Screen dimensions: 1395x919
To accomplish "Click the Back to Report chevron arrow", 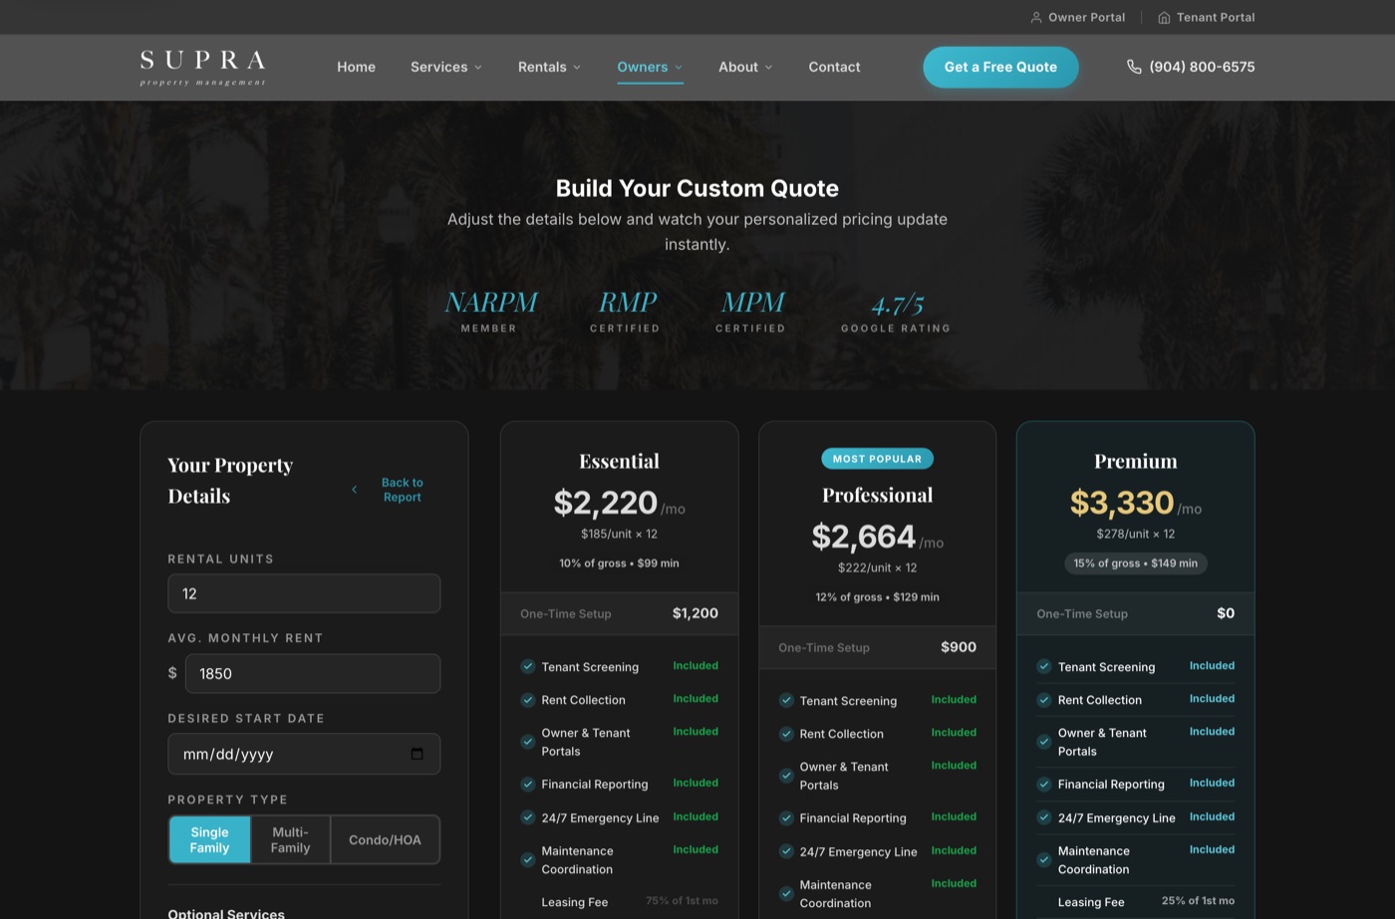I will (x=354, y=490).
